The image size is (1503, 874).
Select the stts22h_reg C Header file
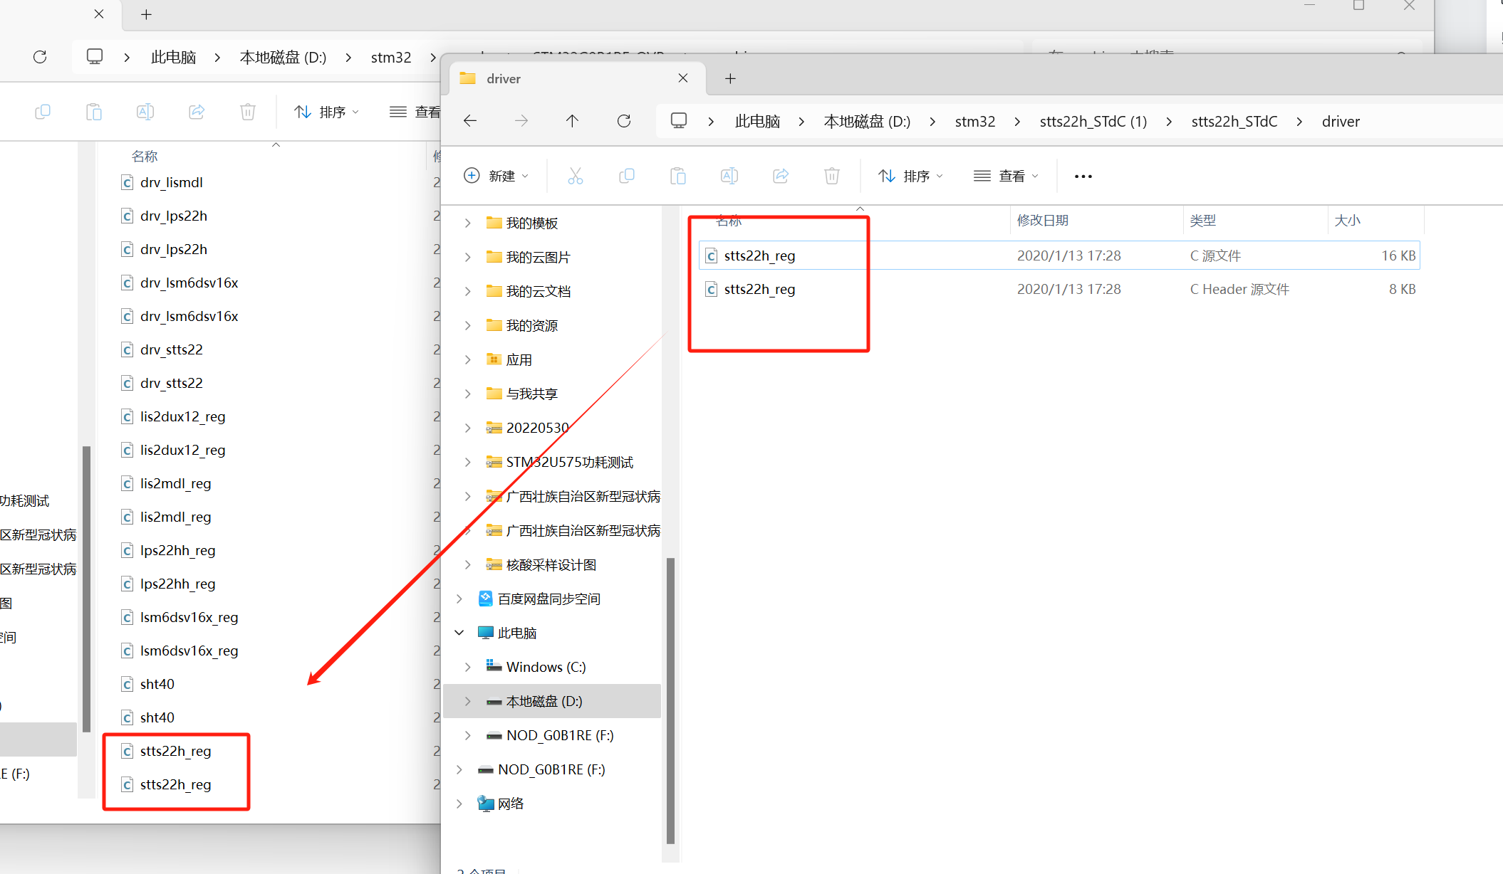tap(759, 289)
